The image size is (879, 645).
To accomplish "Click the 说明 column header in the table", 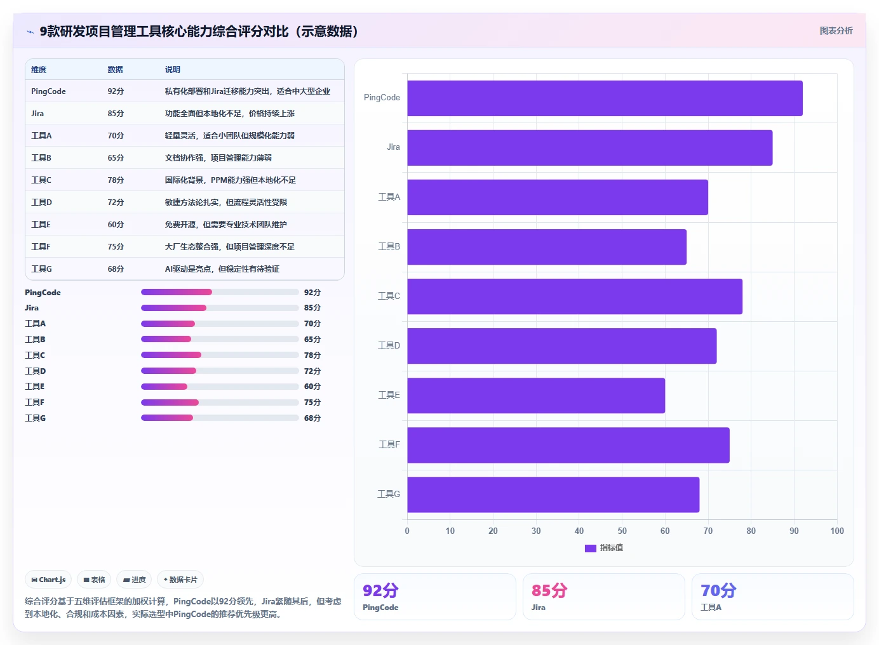I will (x=172, y=70).
